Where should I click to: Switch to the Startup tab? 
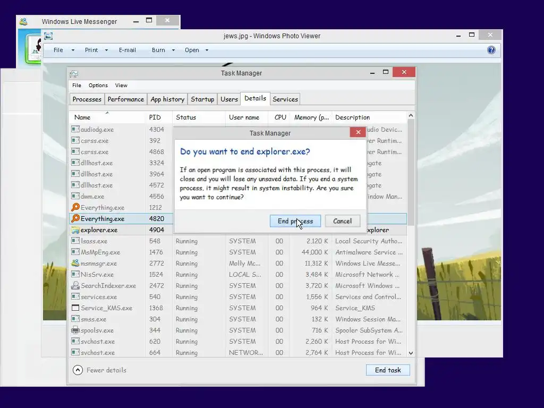pos(202,99)
